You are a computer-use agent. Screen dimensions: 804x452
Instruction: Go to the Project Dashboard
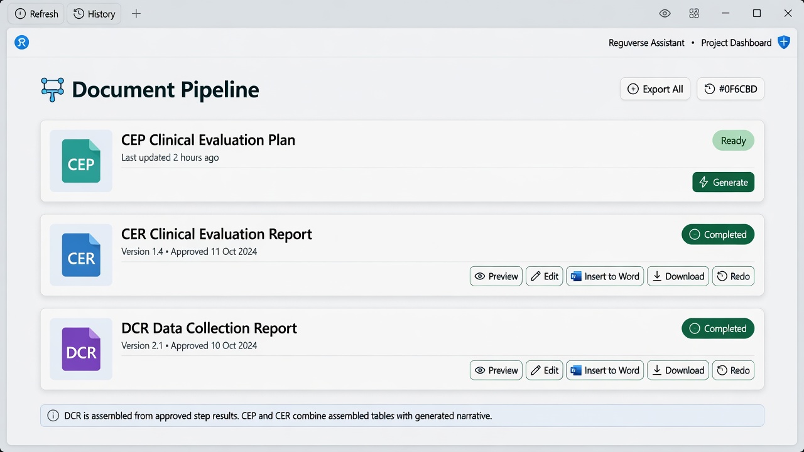[736, 43]
